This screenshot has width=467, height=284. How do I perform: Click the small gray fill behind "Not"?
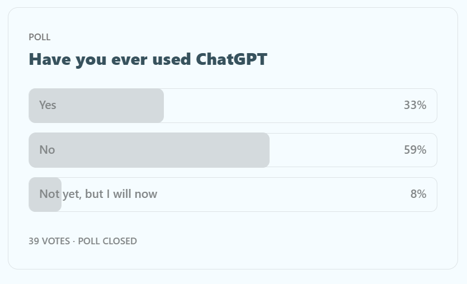click(45, 203)
